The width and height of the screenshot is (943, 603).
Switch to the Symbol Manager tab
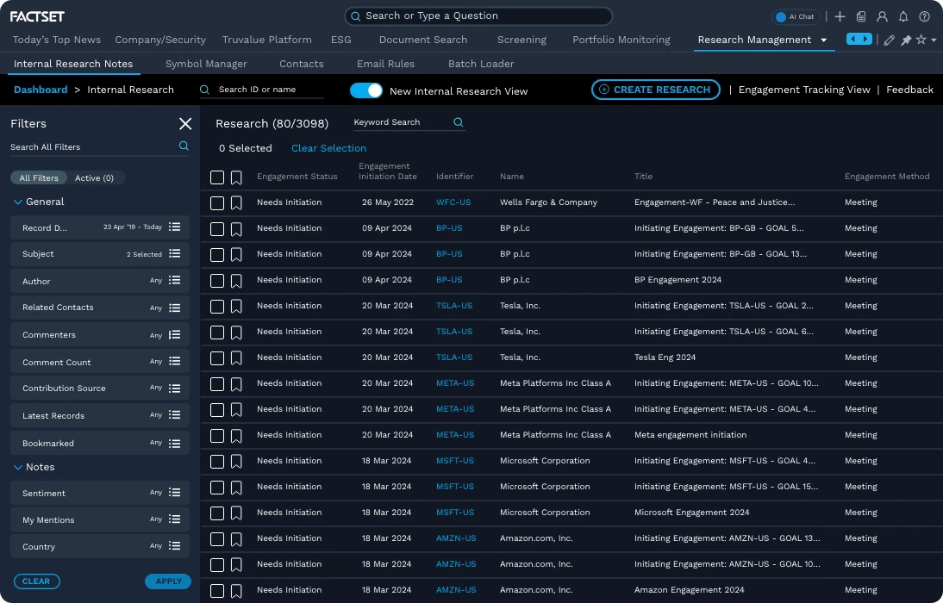206,63
